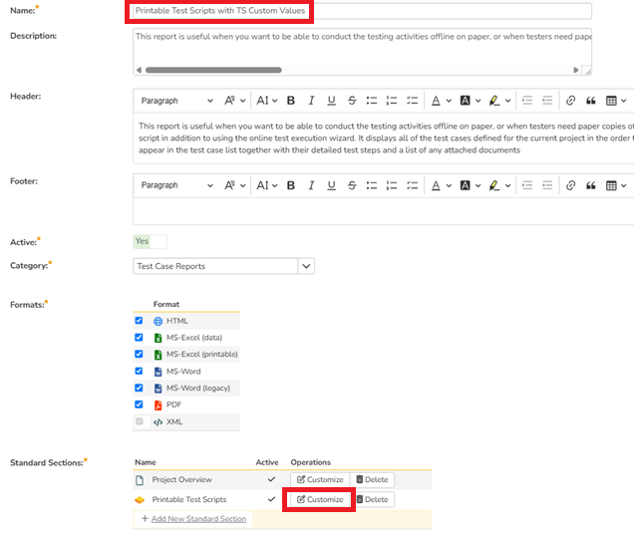Insert a link using the Header toolbar
The height and width of the screenshot is (534, 634).
(x=570, y=101)
